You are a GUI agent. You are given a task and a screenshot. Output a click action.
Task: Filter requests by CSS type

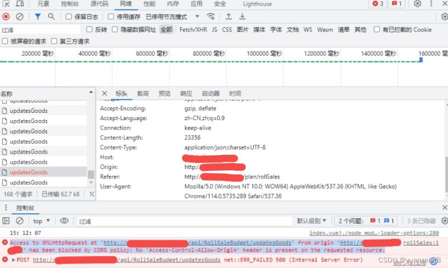pyautogui.click(x=227, y=30)
